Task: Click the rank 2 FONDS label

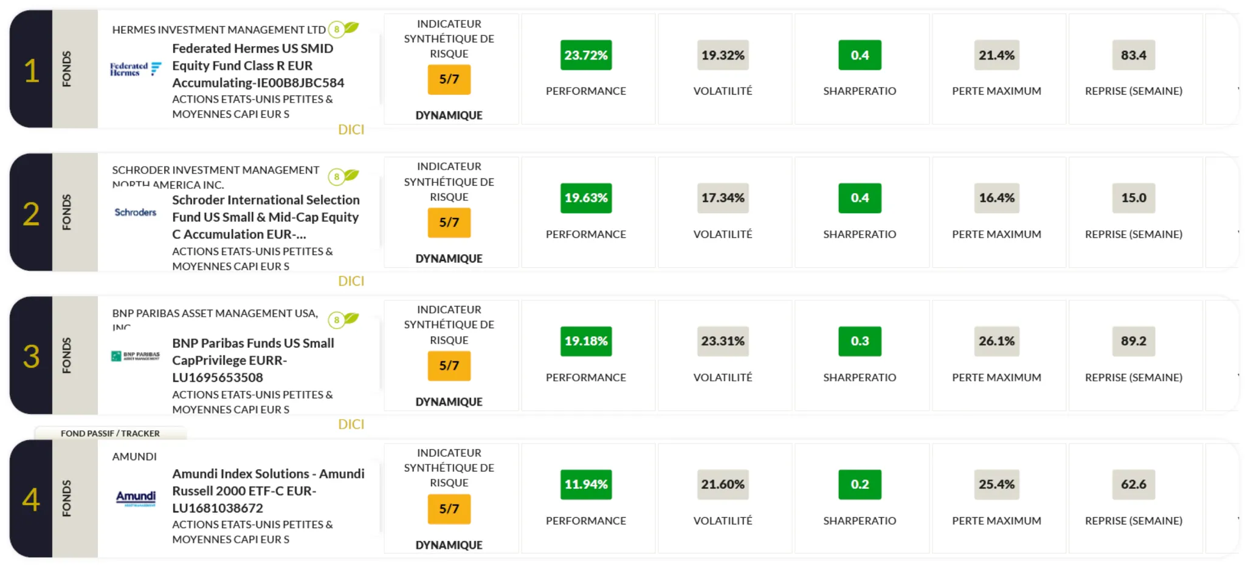Action: click(67, 212)
